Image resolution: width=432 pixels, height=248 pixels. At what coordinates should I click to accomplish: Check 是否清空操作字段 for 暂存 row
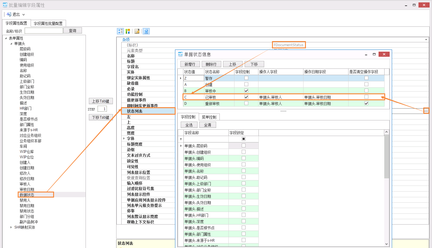366,78
